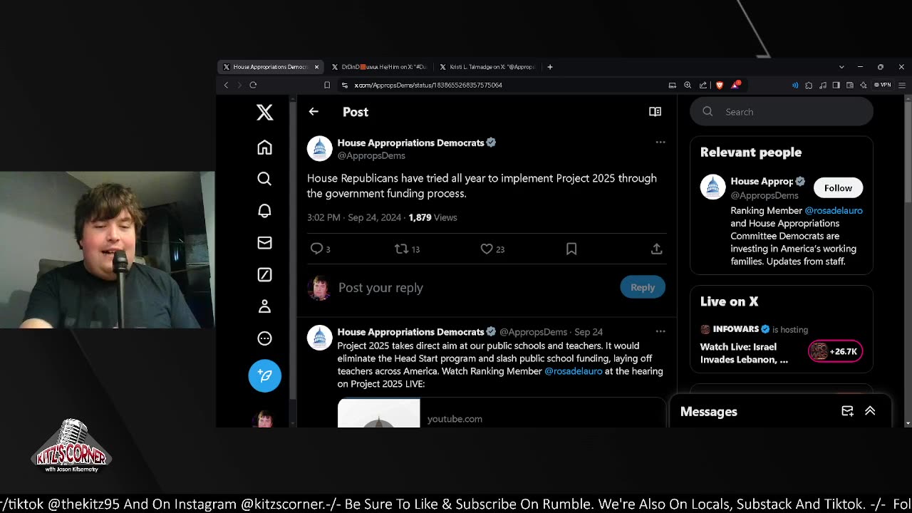Click the blue compose Post button
The width and height of the screenshot is (912, 513).
(x=264, y=375)
